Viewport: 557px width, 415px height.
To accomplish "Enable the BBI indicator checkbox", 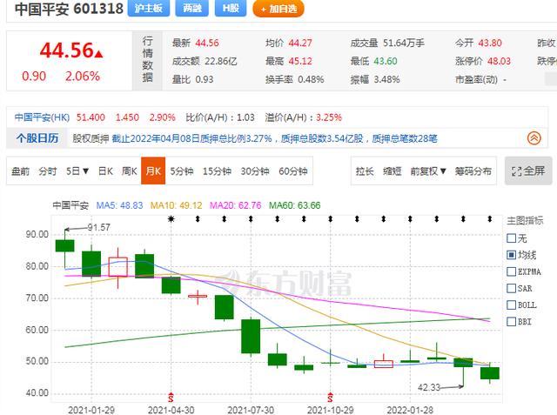I will click(511, 322).
